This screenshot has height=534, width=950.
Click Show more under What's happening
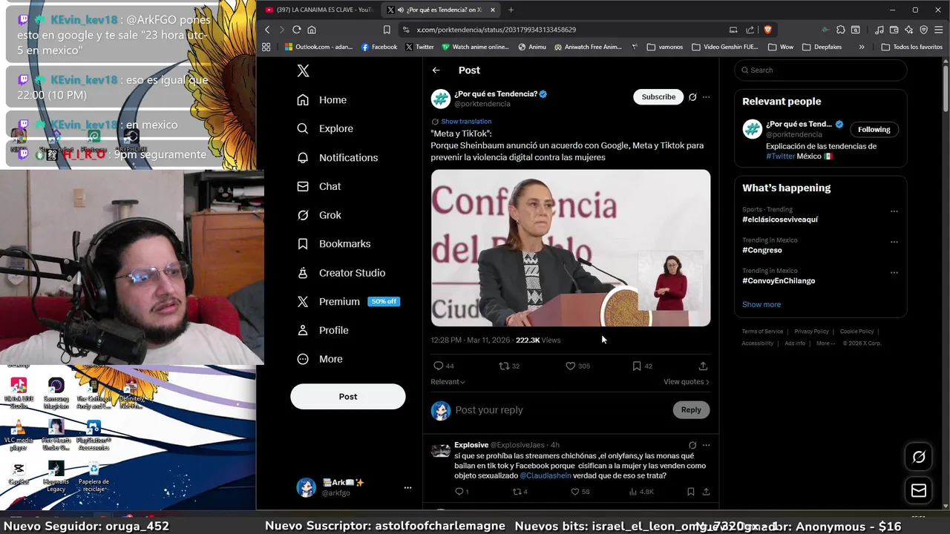tap(761, 305)
